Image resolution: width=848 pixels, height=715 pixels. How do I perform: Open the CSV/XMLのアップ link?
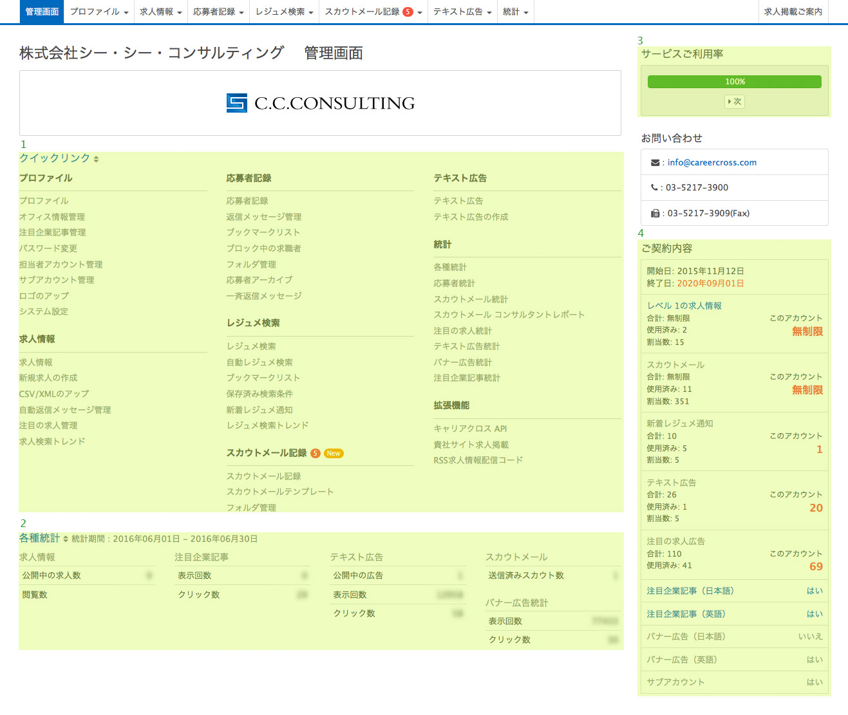point(54,395)
